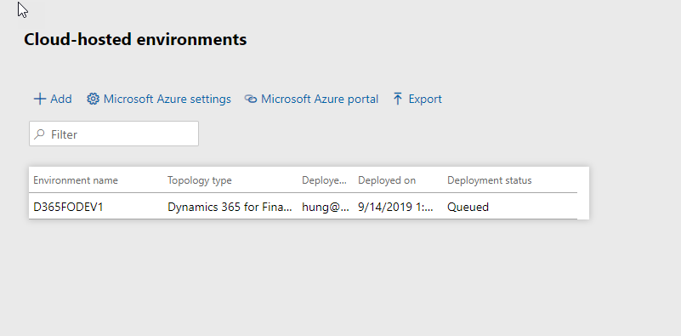Screen dimensions: 681x336
Task: Open the Microsoft Azure portal link
Action: coord(311,100)
